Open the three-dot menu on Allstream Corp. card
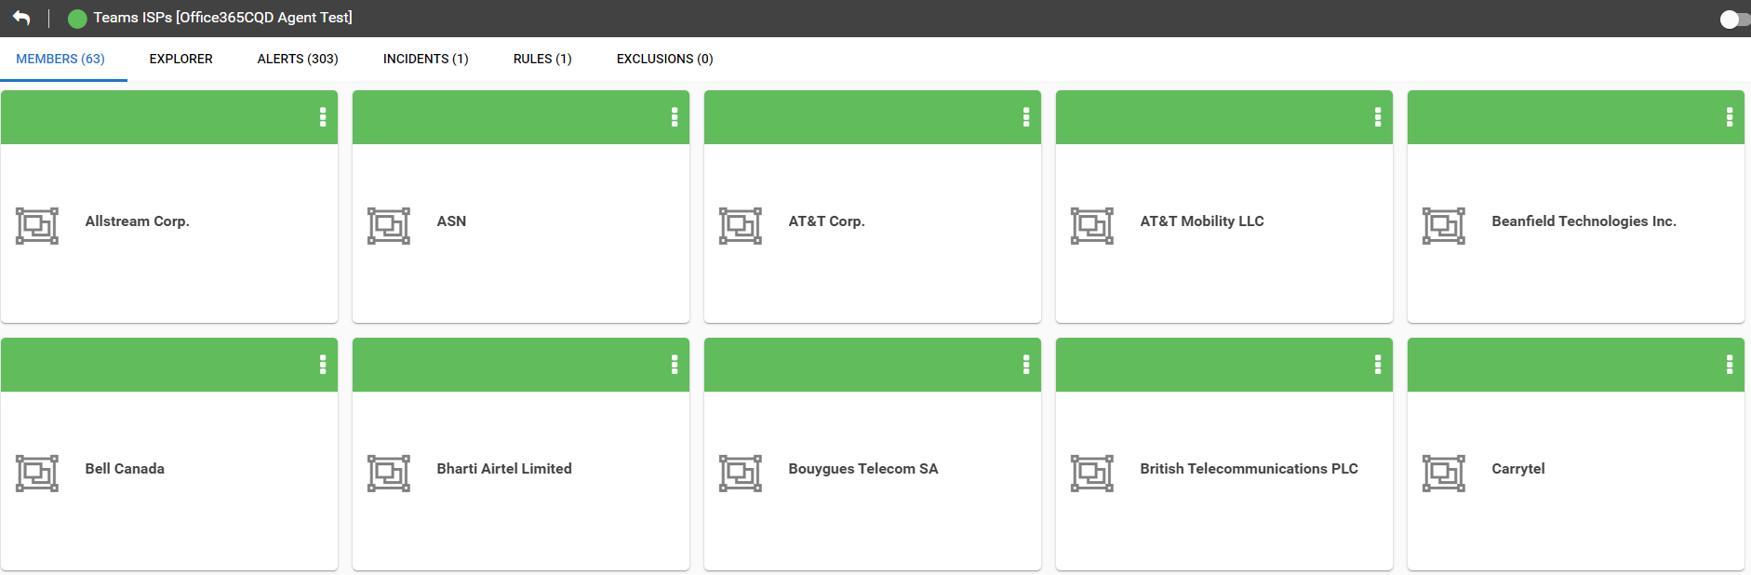This screenshot has height=575, width=1751. click(323, 117)
